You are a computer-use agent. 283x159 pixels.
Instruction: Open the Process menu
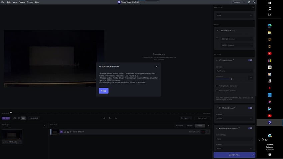coord(22,2)
